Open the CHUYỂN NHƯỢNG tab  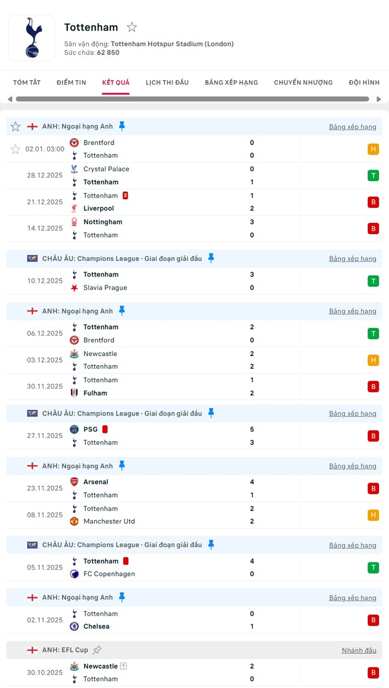[x=303, y=82]
